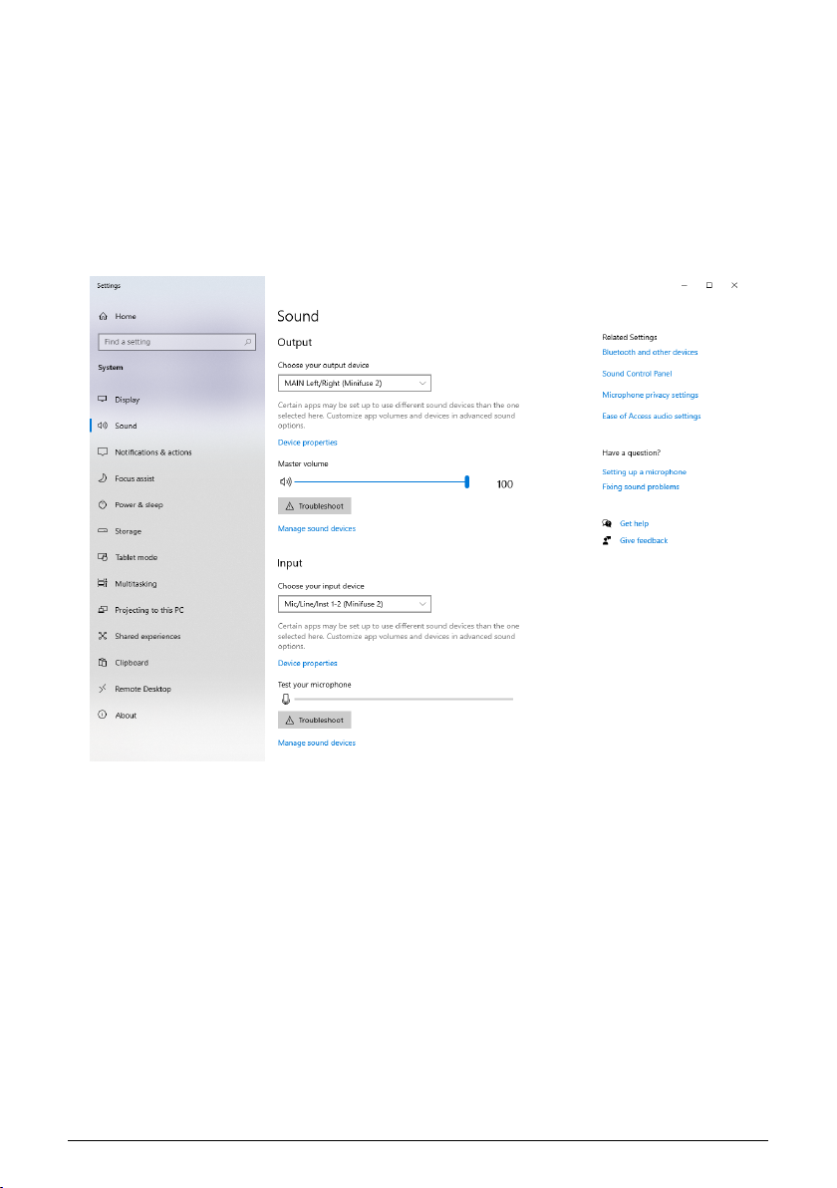Click the Projecting to this PC icon
The image size is (837, 1188).
click(x=103, y=610)
